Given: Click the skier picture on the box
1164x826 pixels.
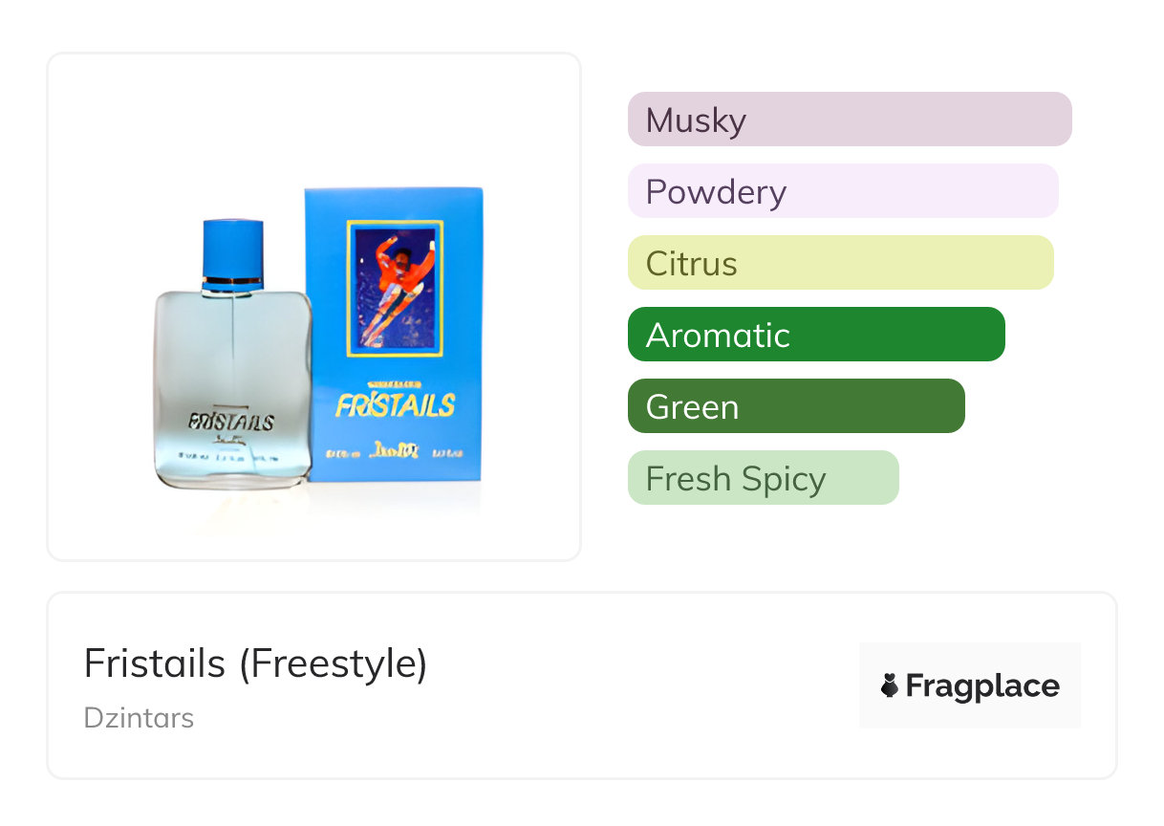Looking at the screenshot, I should tap(395, 290).
